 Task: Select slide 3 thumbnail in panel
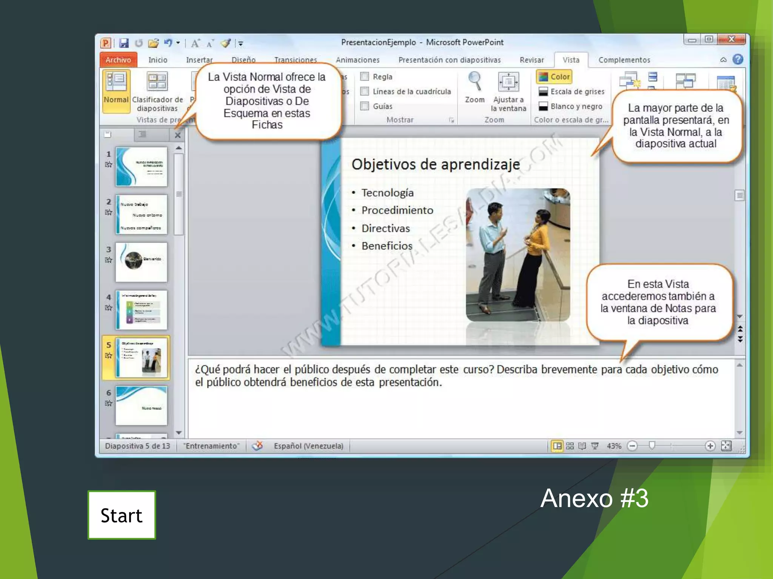pyautogui.click(x=141, y=262)
